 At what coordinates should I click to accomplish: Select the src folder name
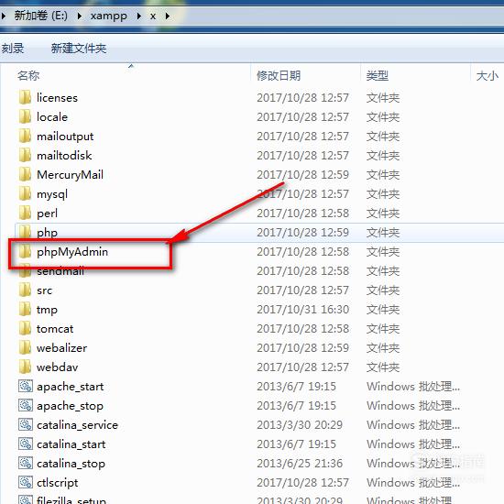pyautogui.click(x=44, y=290)
